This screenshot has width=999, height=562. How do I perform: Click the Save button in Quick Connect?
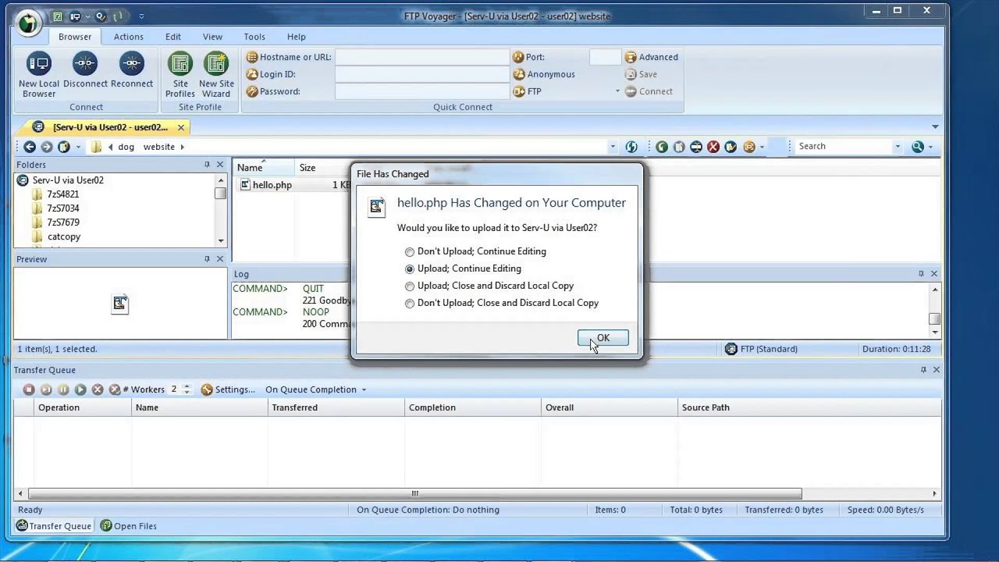tap(642, 74)
